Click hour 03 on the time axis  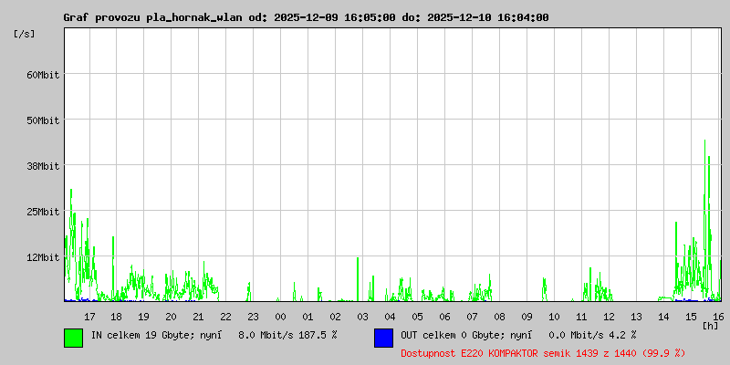363,317
